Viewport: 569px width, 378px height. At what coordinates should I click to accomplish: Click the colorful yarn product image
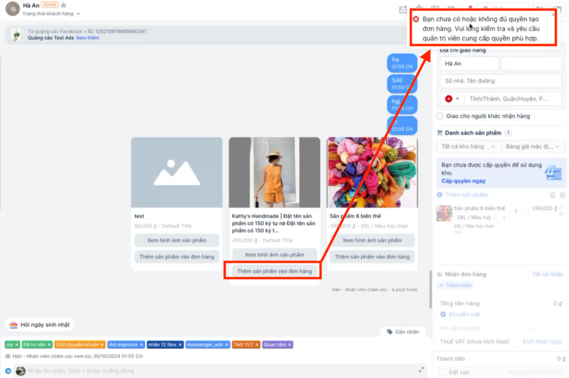pos(372,172)
